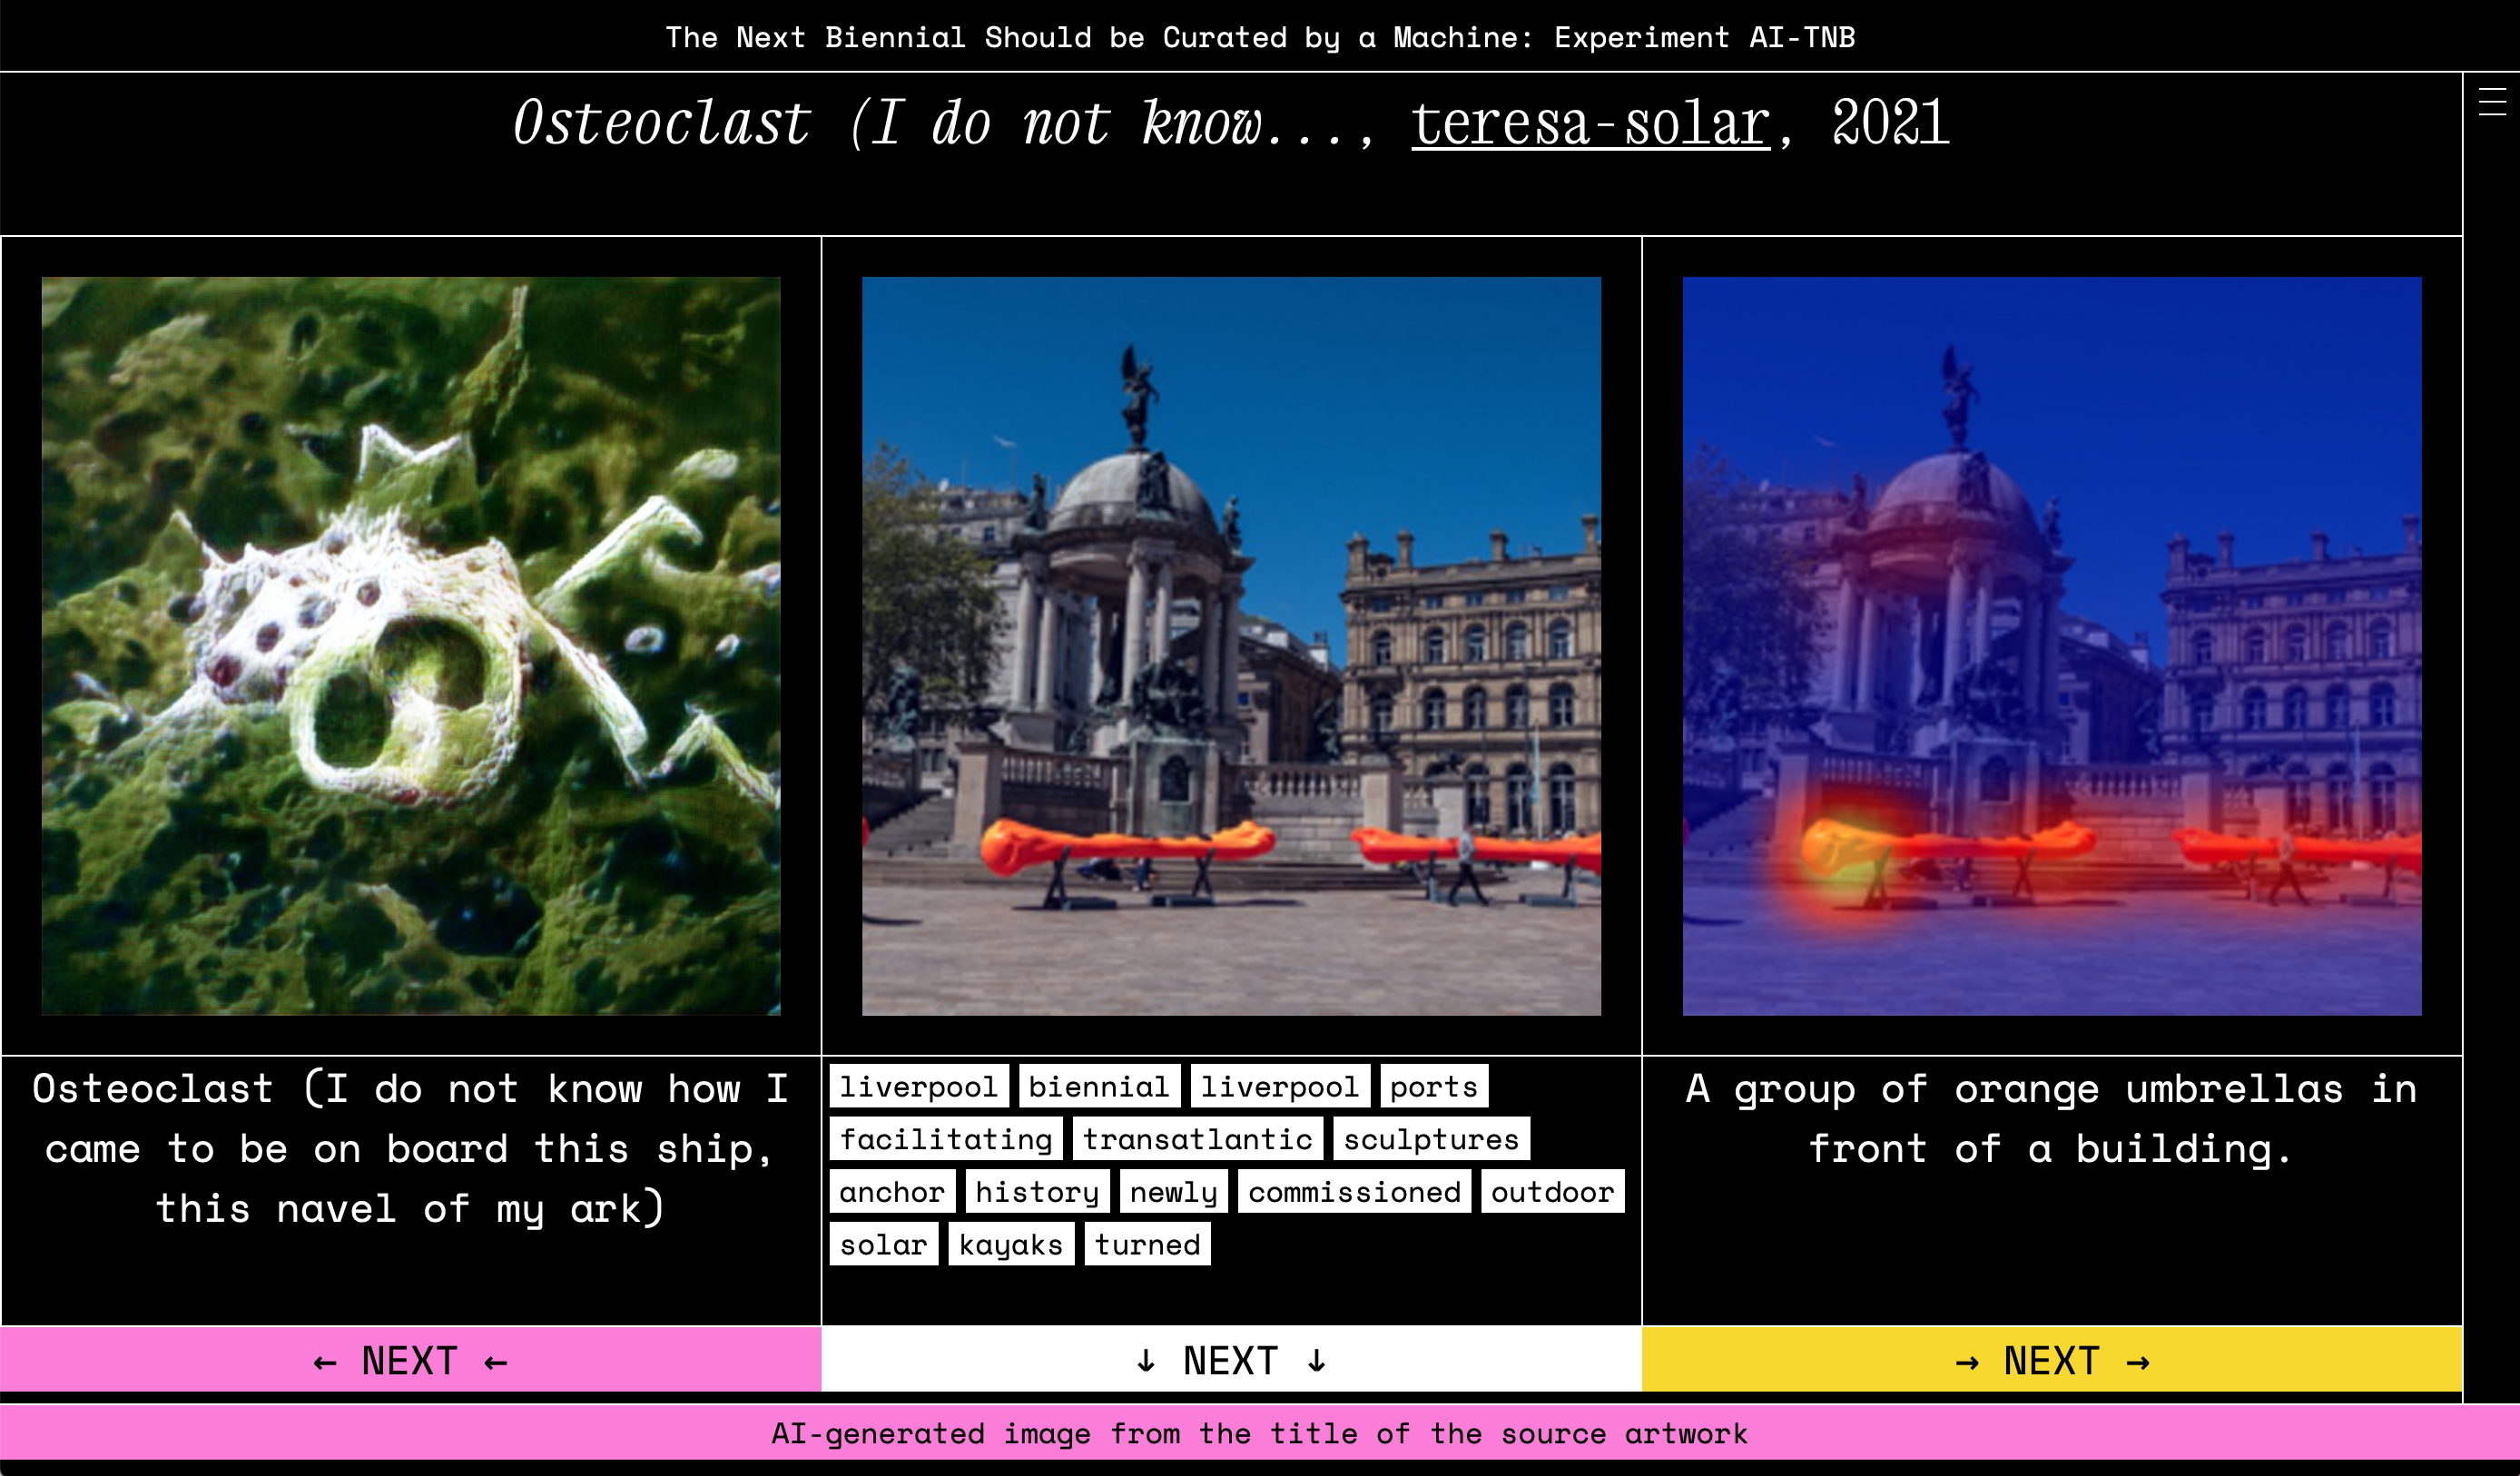The image size is (2520, 1476).
Task: Click the 'turned' keyword tag
Action: coord(1147,1244)
